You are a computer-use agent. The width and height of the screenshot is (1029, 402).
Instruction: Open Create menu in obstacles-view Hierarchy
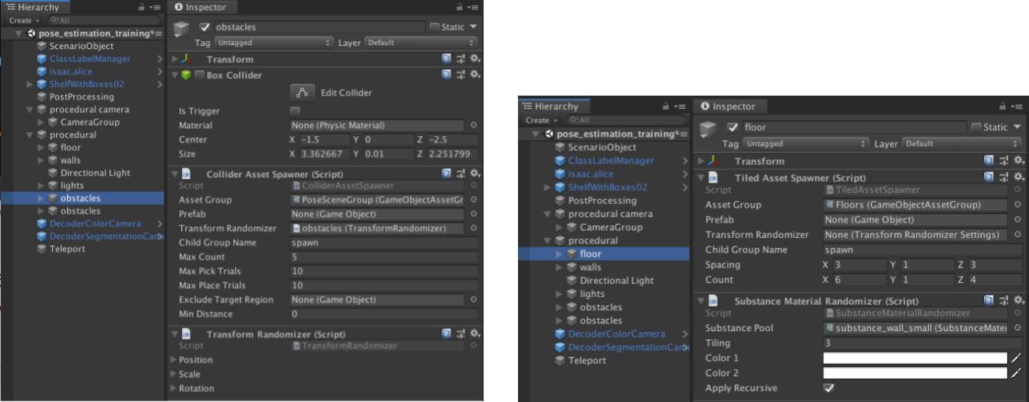pos(23,20)
